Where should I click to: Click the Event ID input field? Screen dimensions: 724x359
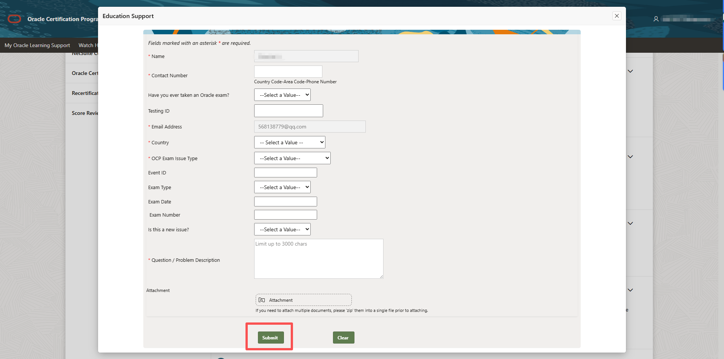[285, 173]
